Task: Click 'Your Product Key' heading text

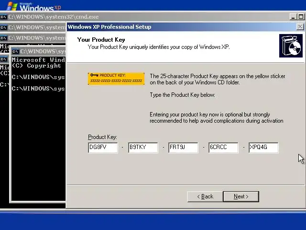Action: tap(101, 40)
